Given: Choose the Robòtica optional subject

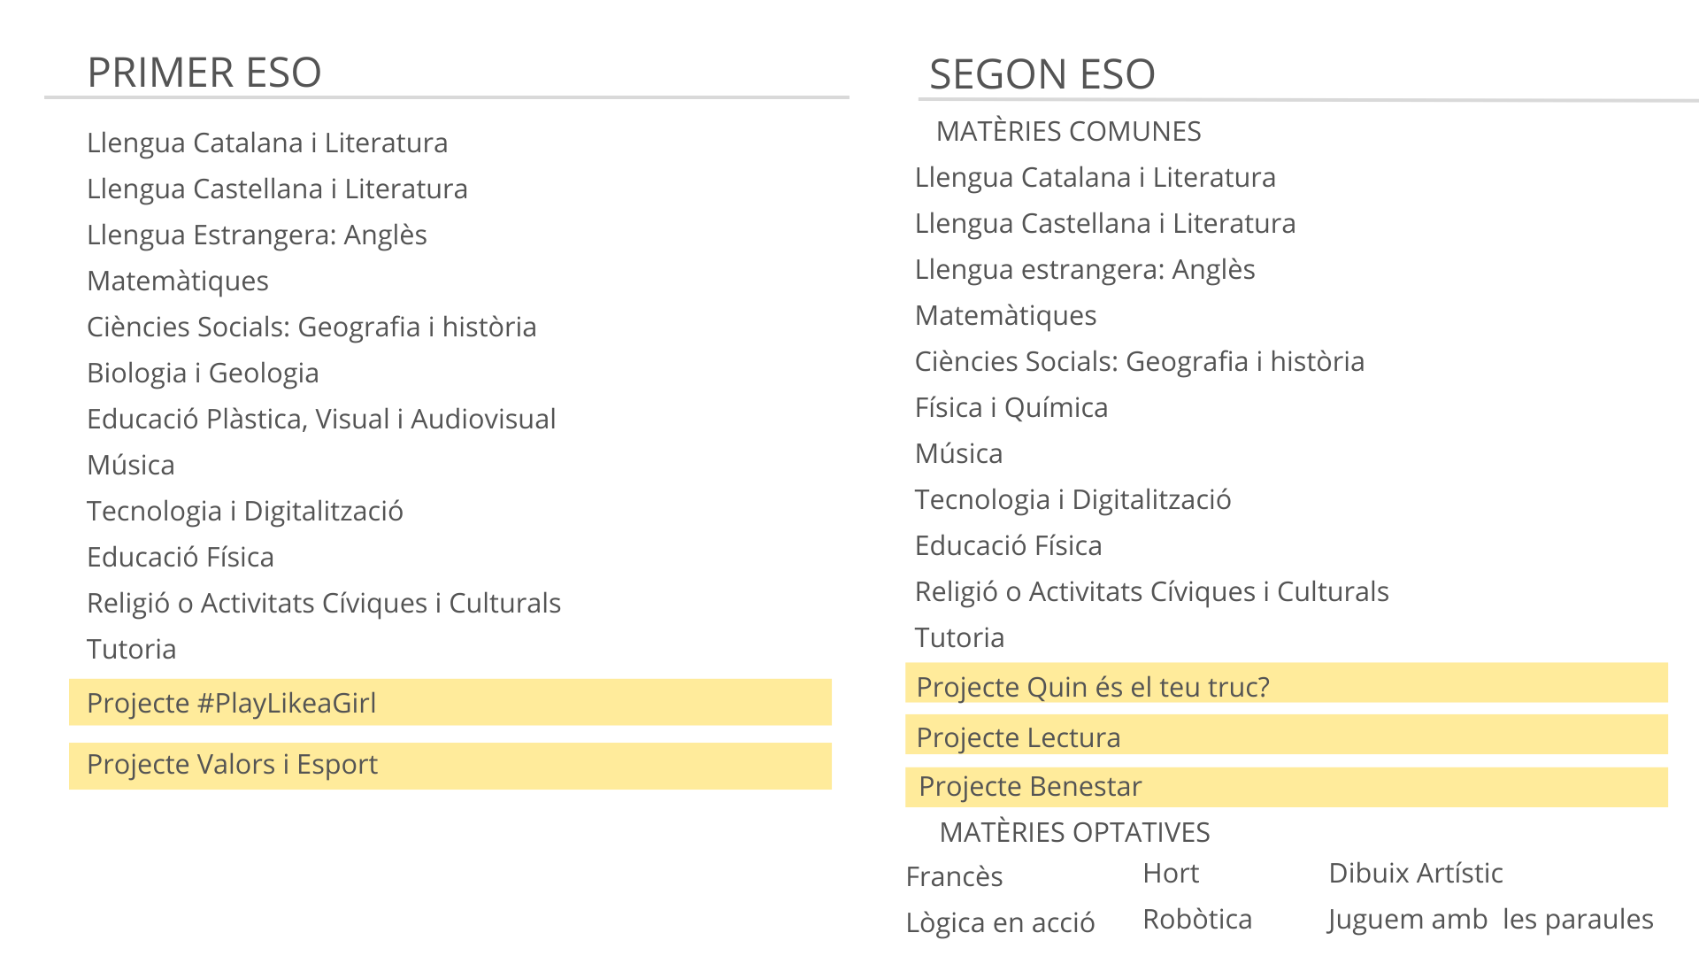Looking at the screenshot, I should point(1197,919).
